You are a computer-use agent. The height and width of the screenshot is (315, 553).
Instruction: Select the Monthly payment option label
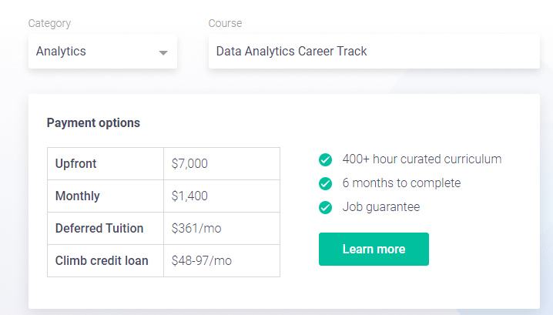point(78,196)
